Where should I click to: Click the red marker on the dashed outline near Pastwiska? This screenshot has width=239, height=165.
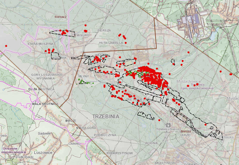tap(205, 125)
